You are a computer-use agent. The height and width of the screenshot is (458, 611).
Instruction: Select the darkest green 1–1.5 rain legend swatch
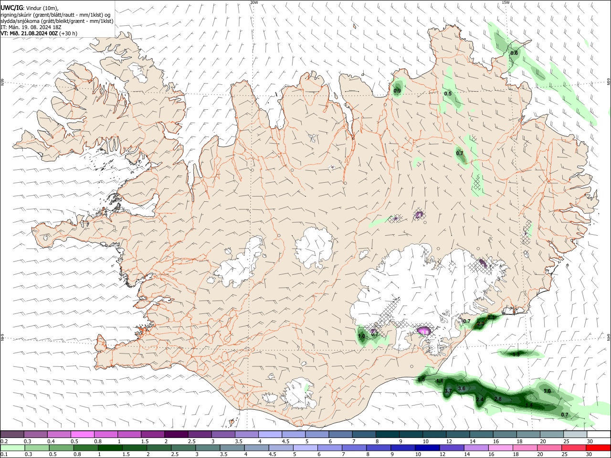pos(110,448)
